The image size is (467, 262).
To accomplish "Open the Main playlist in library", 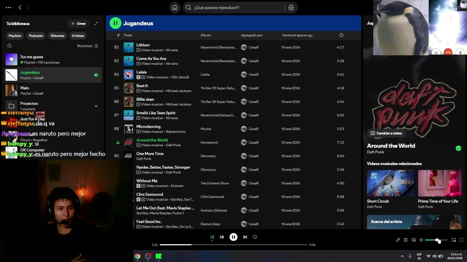I will click(x=53, y=90).
